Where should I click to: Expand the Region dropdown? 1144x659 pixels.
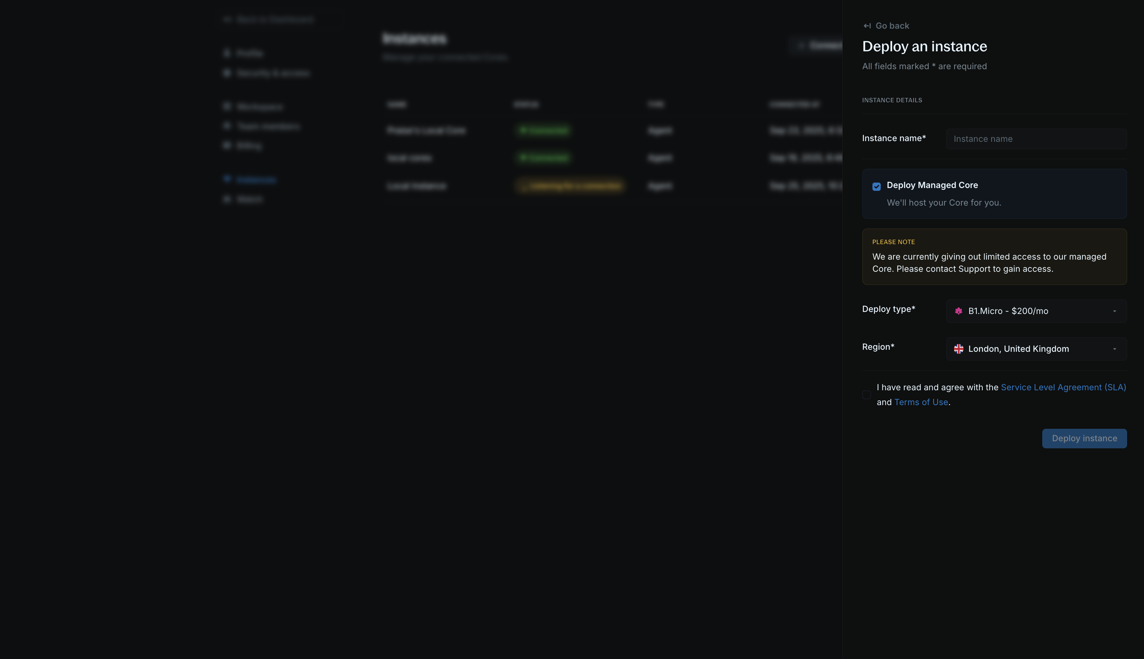[x=1036, y=348]
